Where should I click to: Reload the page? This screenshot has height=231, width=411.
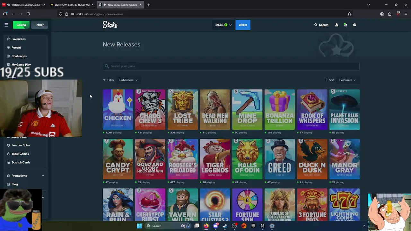click(x=28, y=14)
